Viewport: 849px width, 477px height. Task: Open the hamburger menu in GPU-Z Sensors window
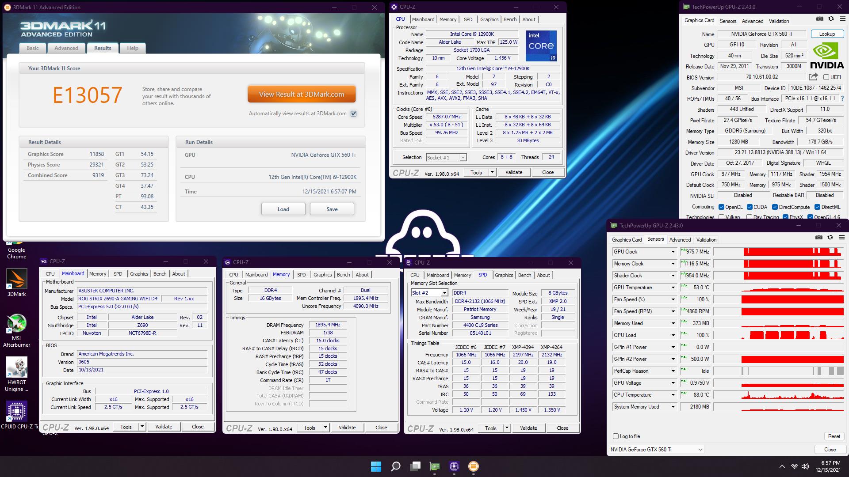[841, 237]
